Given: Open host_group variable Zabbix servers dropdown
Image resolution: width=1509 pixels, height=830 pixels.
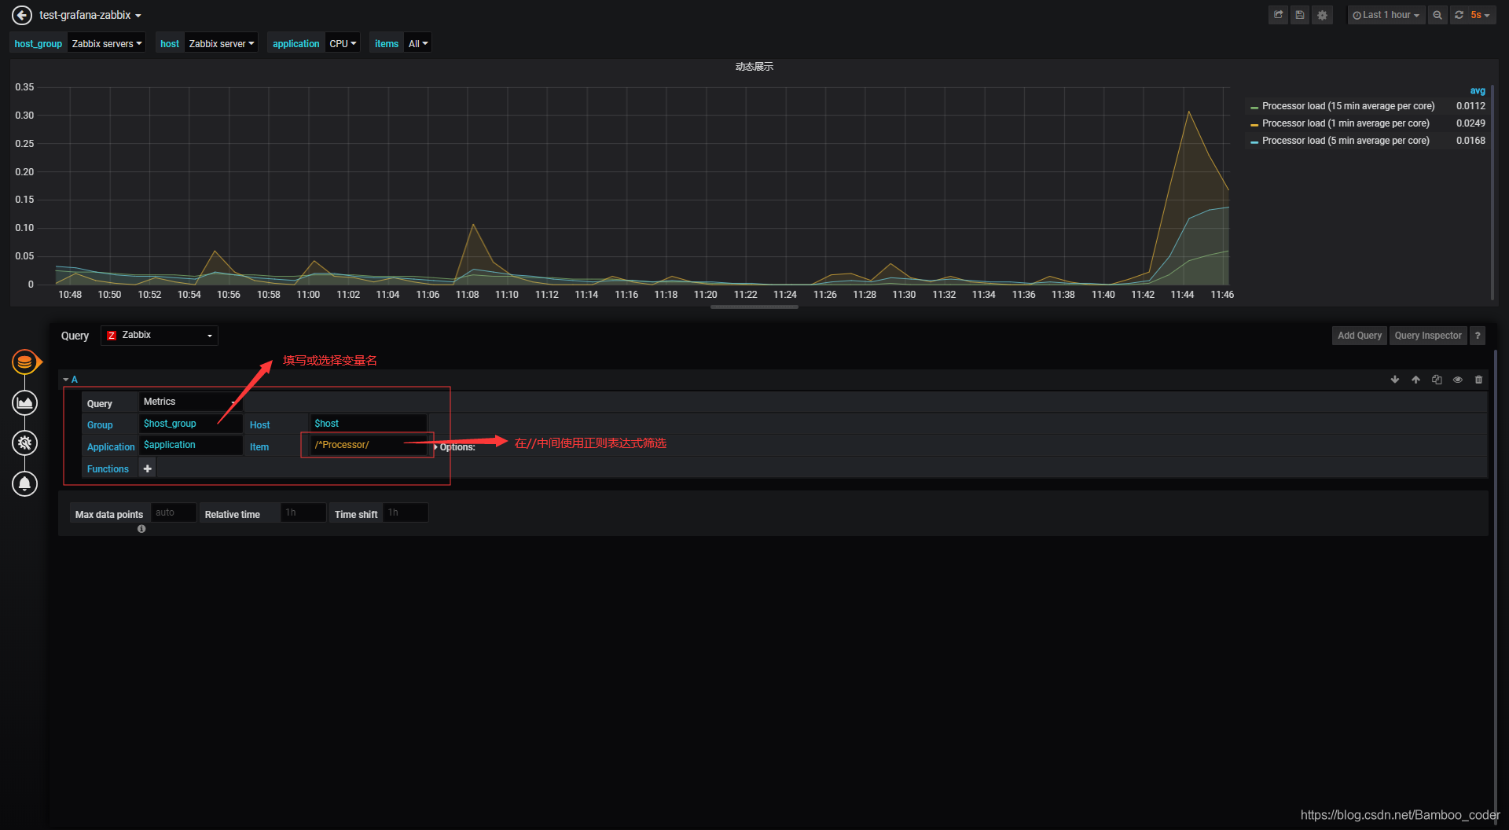Looking at the screenshot, I should pos(107,43).
